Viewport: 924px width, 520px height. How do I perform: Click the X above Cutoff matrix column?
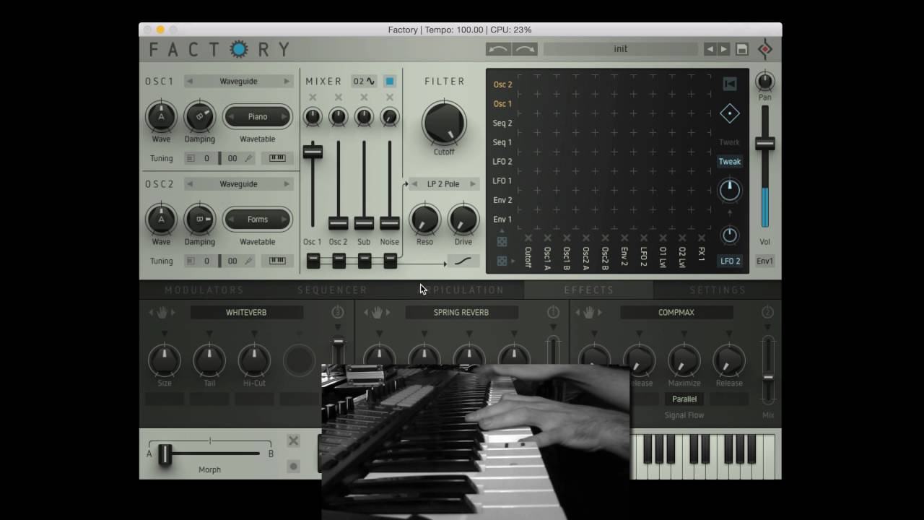point(528,238)
